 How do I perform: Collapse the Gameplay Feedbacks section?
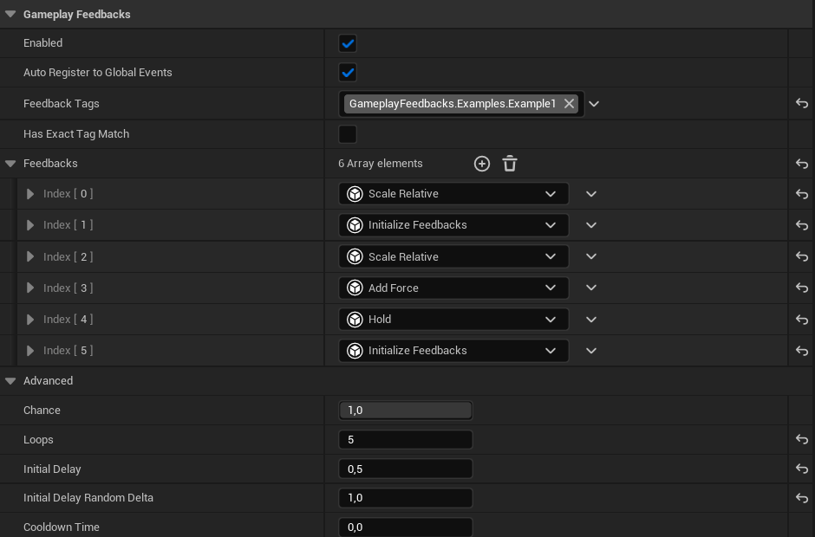pos(10,15)
